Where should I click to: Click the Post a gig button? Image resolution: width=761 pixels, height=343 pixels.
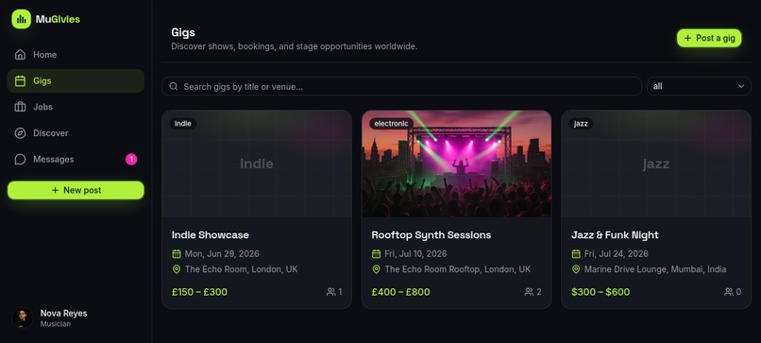709,38
